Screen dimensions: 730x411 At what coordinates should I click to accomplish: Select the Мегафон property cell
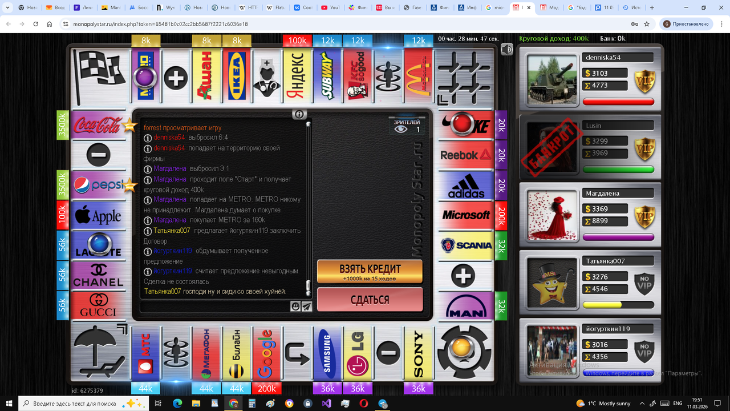205,353
